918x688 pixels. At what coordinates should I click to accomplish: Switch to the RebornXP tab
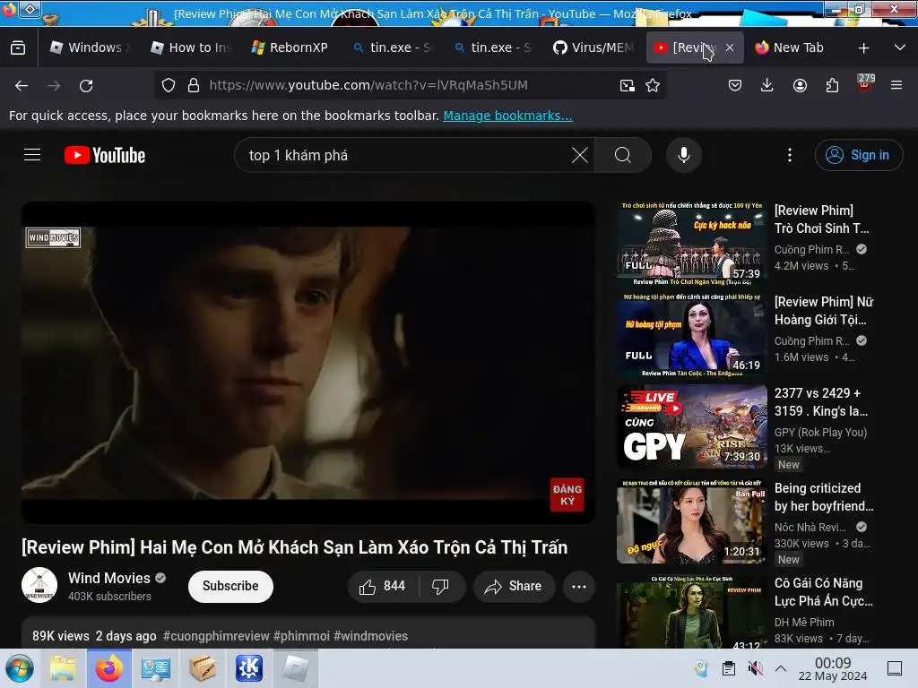pyautogui.click(x=290, y=47)
